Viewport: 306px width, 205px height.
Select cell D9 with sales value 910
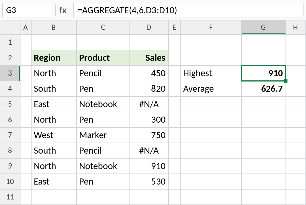click(x=149, y=166)
